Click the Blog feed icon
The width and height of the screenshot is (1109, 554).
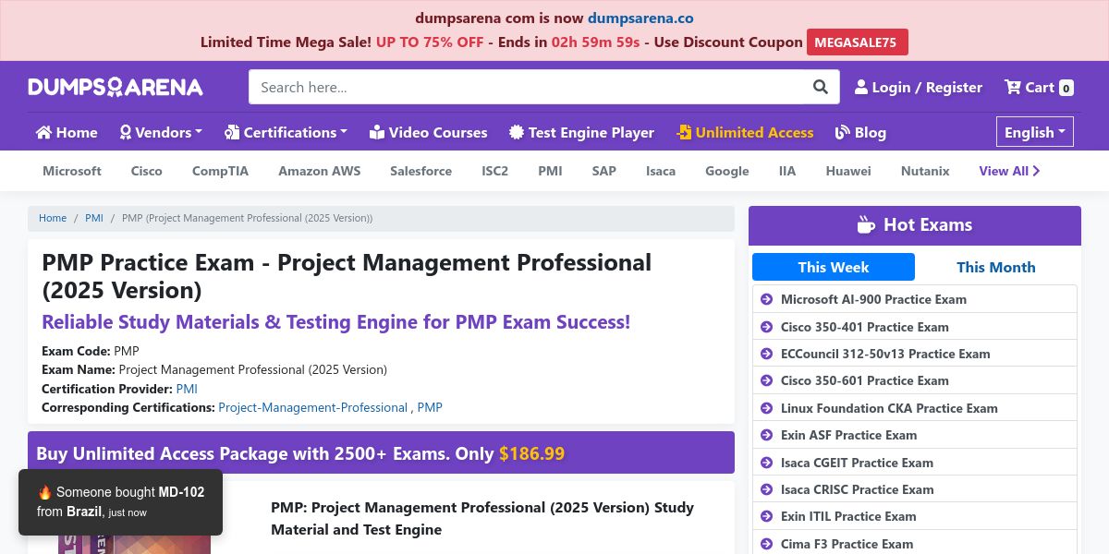coord(842,132)
